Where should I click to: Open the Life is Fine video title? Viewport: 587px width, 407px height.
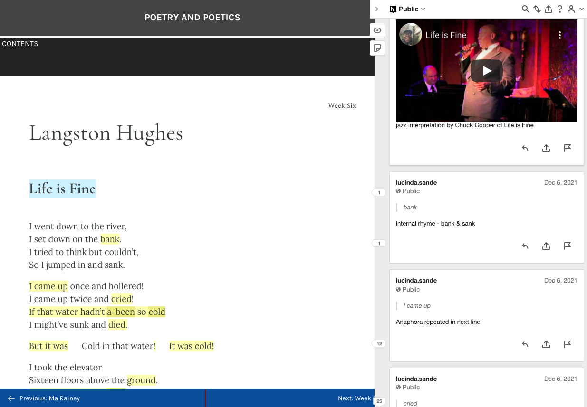point(445,35)
